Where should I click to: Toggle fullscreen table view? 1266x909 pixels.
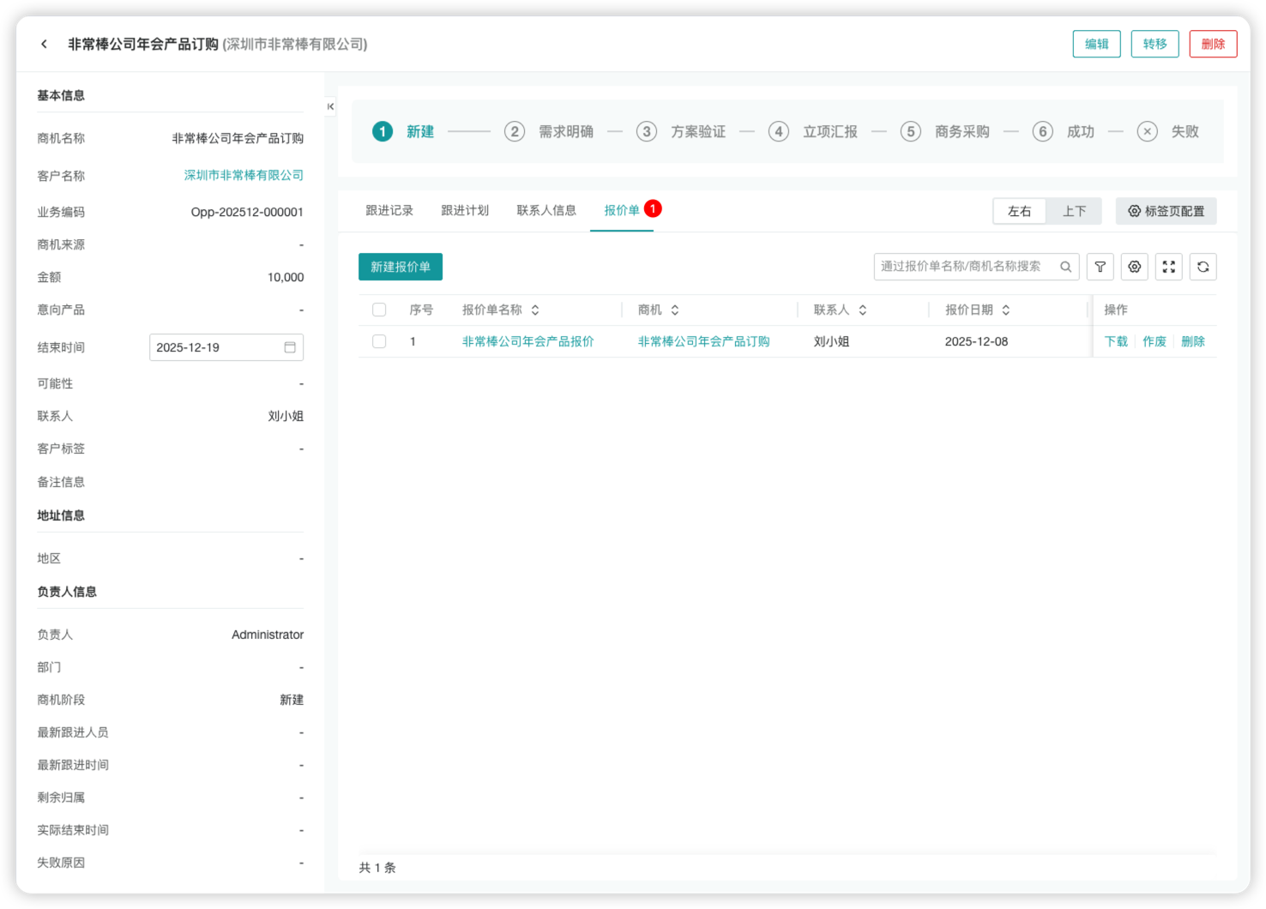[1168, 267]
